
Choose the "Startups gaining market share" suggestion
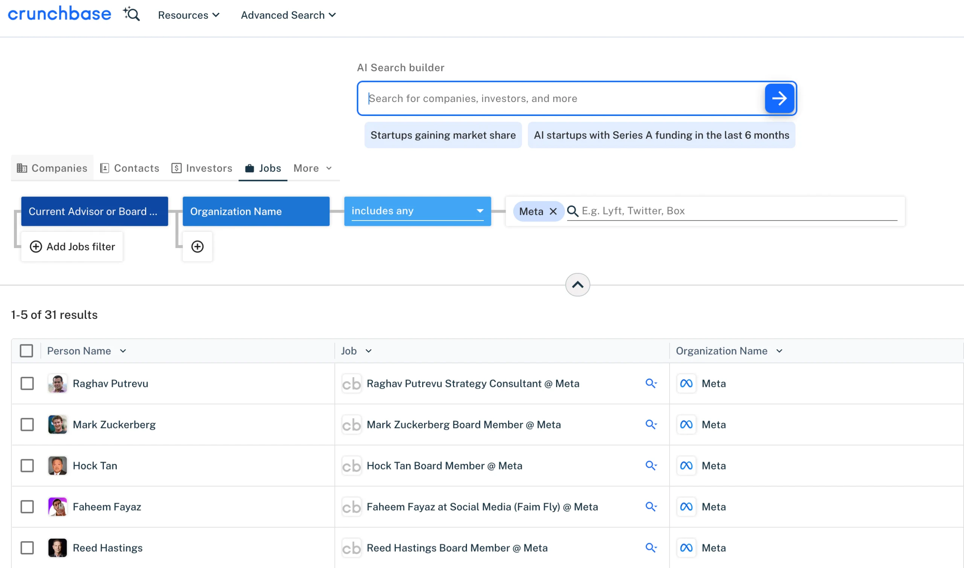(x=442, y=135)
